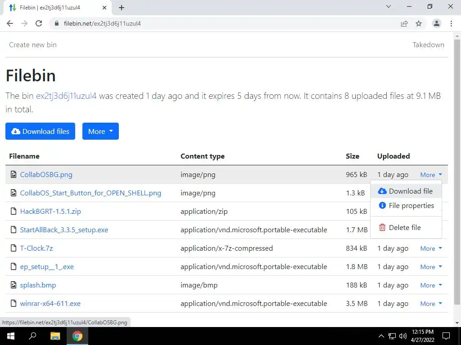Open the Windows Start menu
This screenshot has width=461, height=345.
pyautogui.click(x=11, y=336)
